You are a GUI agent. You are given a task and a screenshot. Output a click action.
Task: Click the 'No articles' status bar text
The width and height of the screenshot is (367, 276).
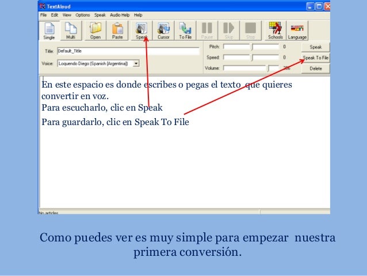click(x=48, y=213)
